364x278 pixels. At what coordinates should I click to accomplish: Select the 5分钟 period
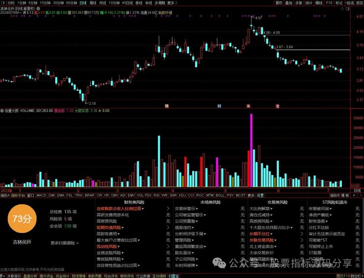[33, 3]
